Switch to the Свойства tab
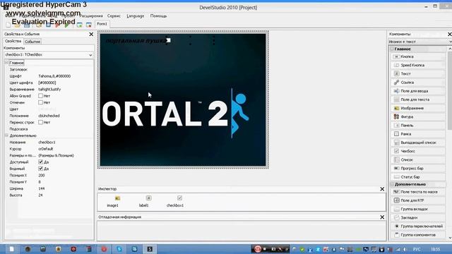The image size is (452, 254). (13, 42)
